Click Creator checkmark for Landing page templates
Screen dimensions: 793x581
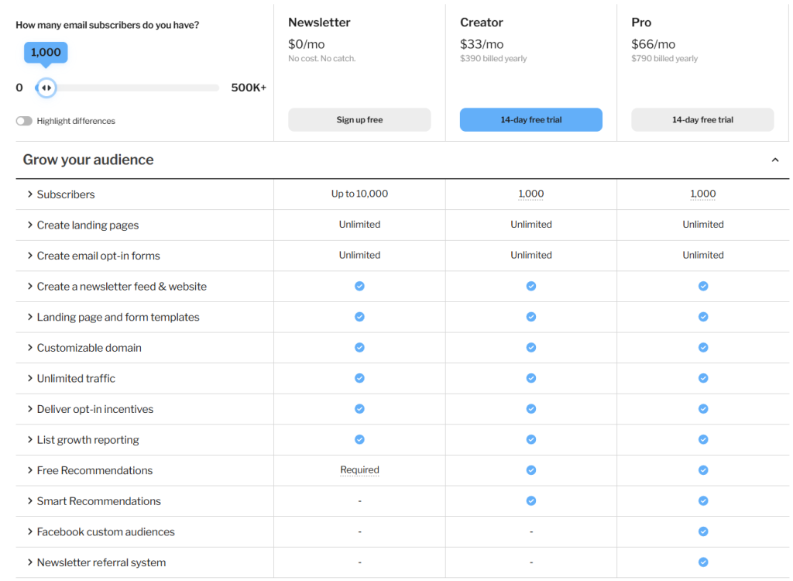531,317
